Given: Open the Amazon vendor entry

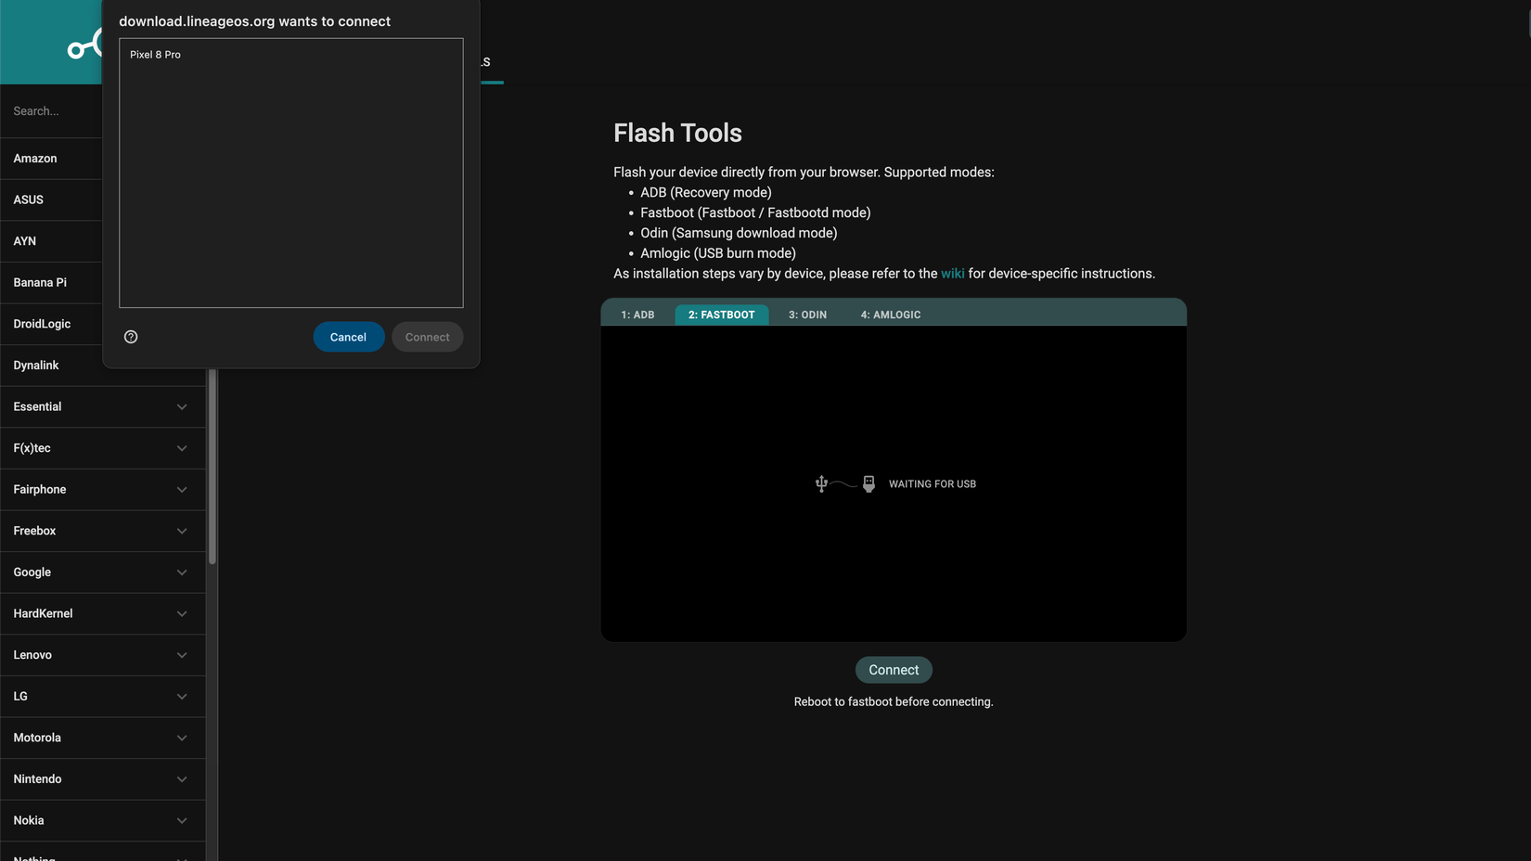Looking at the screenshot, I should [x=51, y=159].
